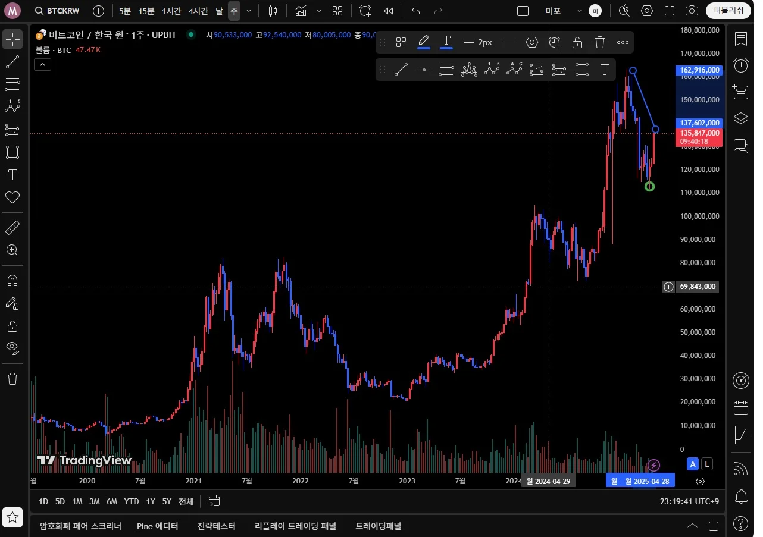Expand the time interval dropdown chevron
This screenshot has width=763, height=537.
[249, 11]
